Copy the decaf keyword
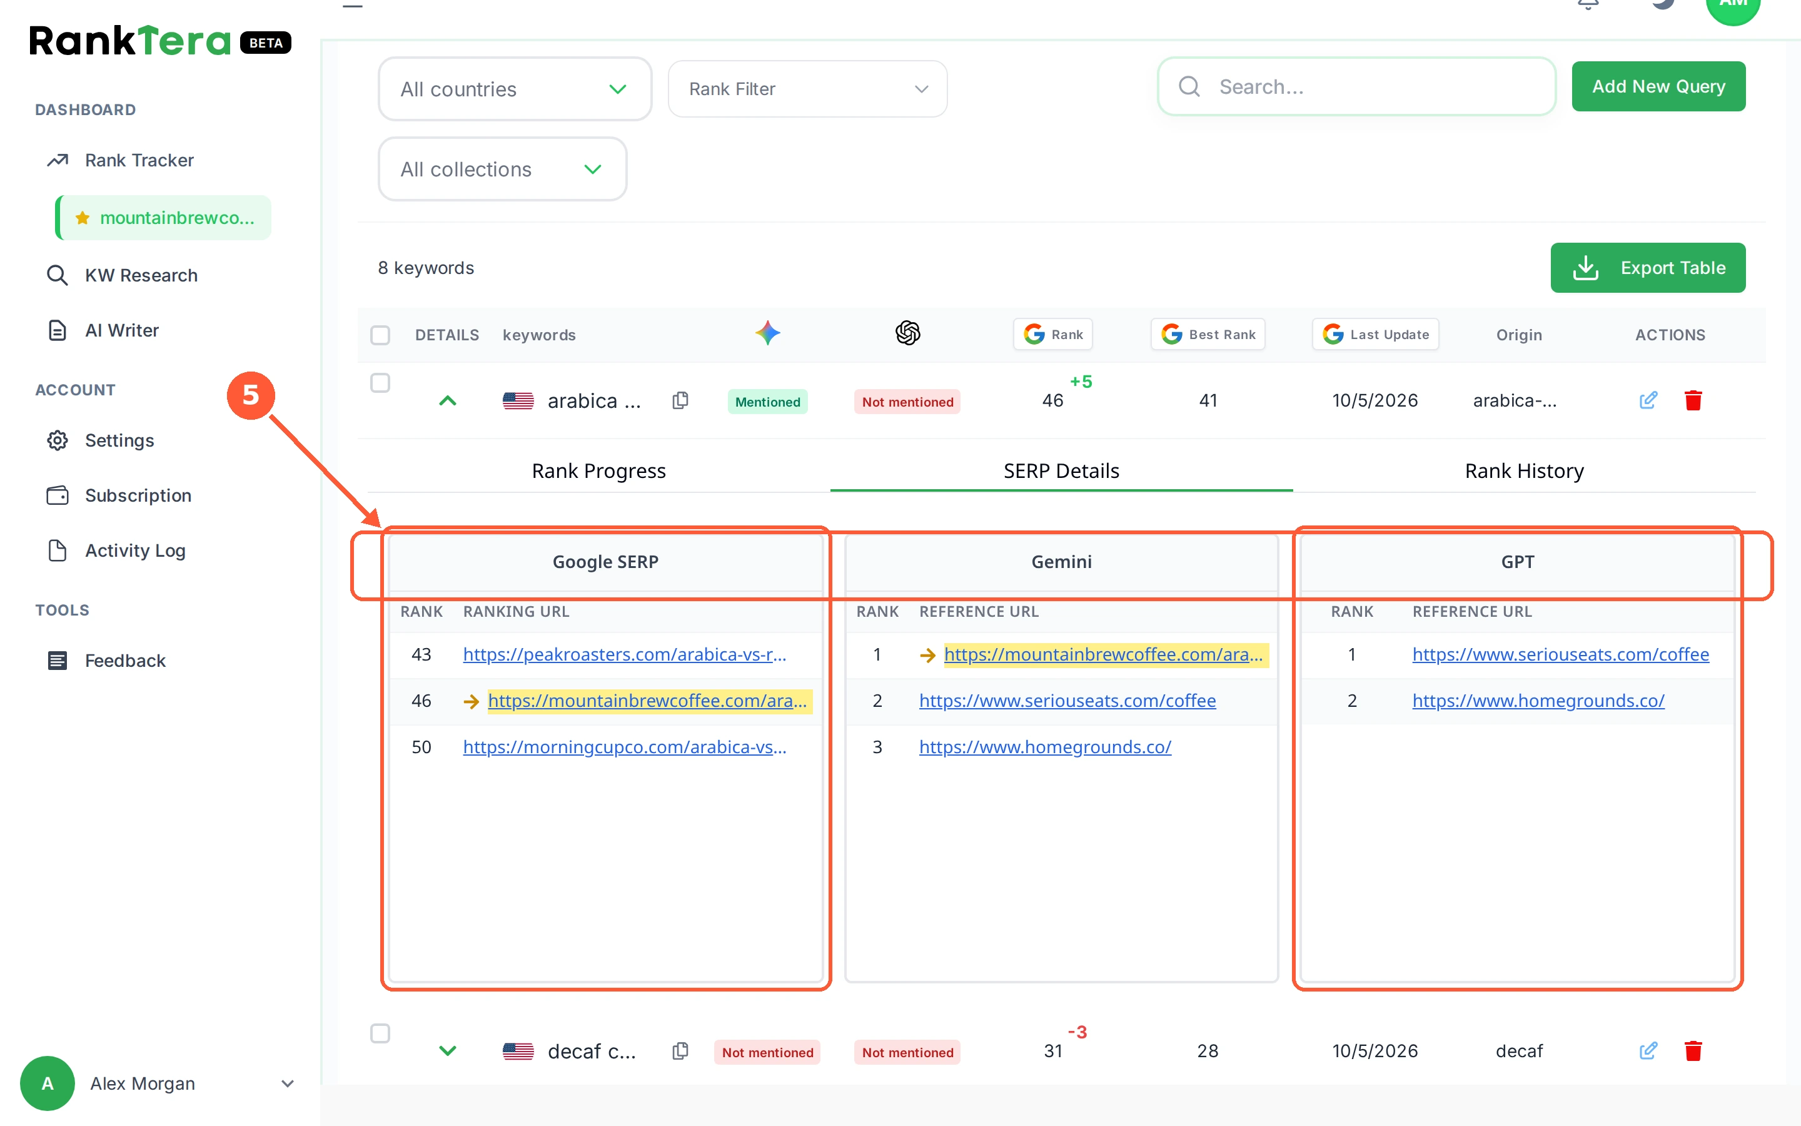Screen dimensions: 1801x1126 pos(680,1051)
